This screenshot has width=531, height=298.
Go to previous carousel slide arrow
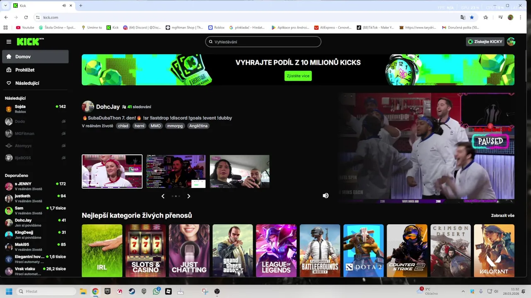point(163,196)
